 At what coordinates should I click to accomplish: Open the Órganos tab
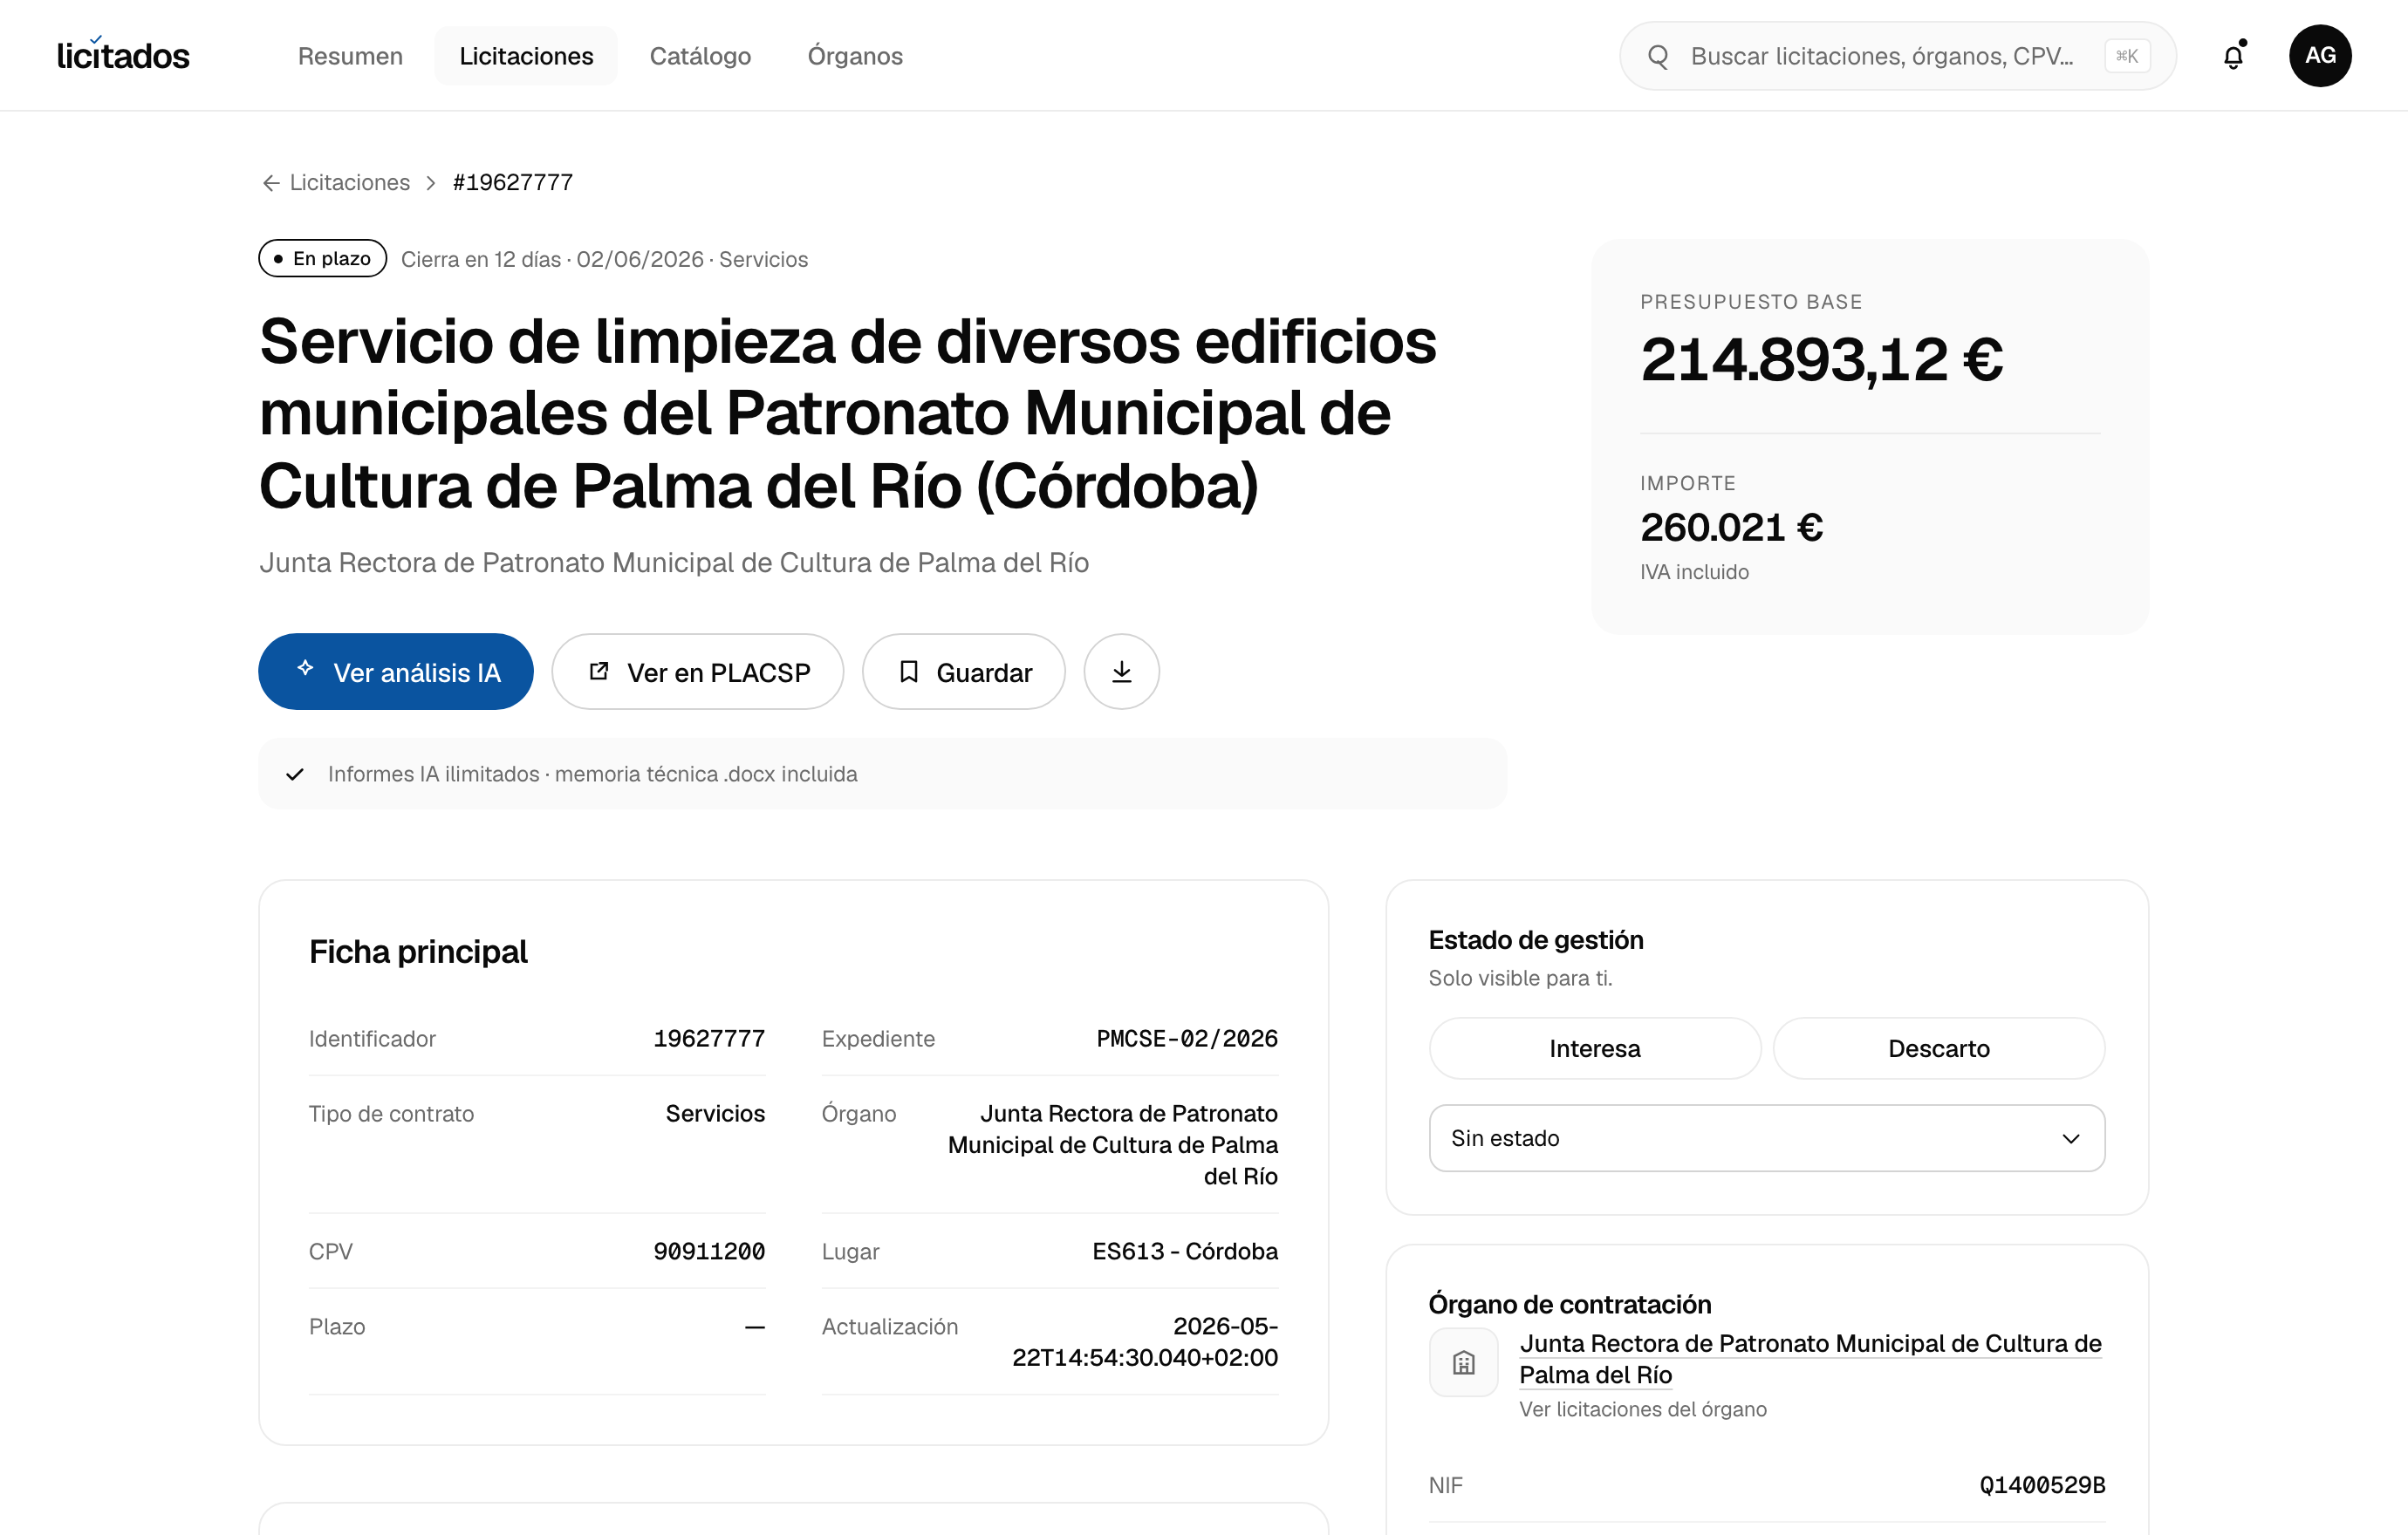[855, 56]
